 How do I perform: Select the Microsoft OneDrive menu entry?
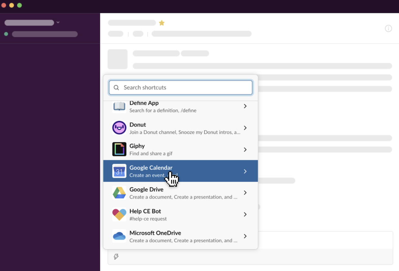coord(180,236)
